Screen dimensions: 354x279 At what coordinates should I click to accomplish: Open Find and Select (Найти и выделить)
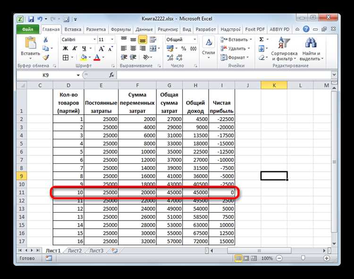[x=312, y=48]
